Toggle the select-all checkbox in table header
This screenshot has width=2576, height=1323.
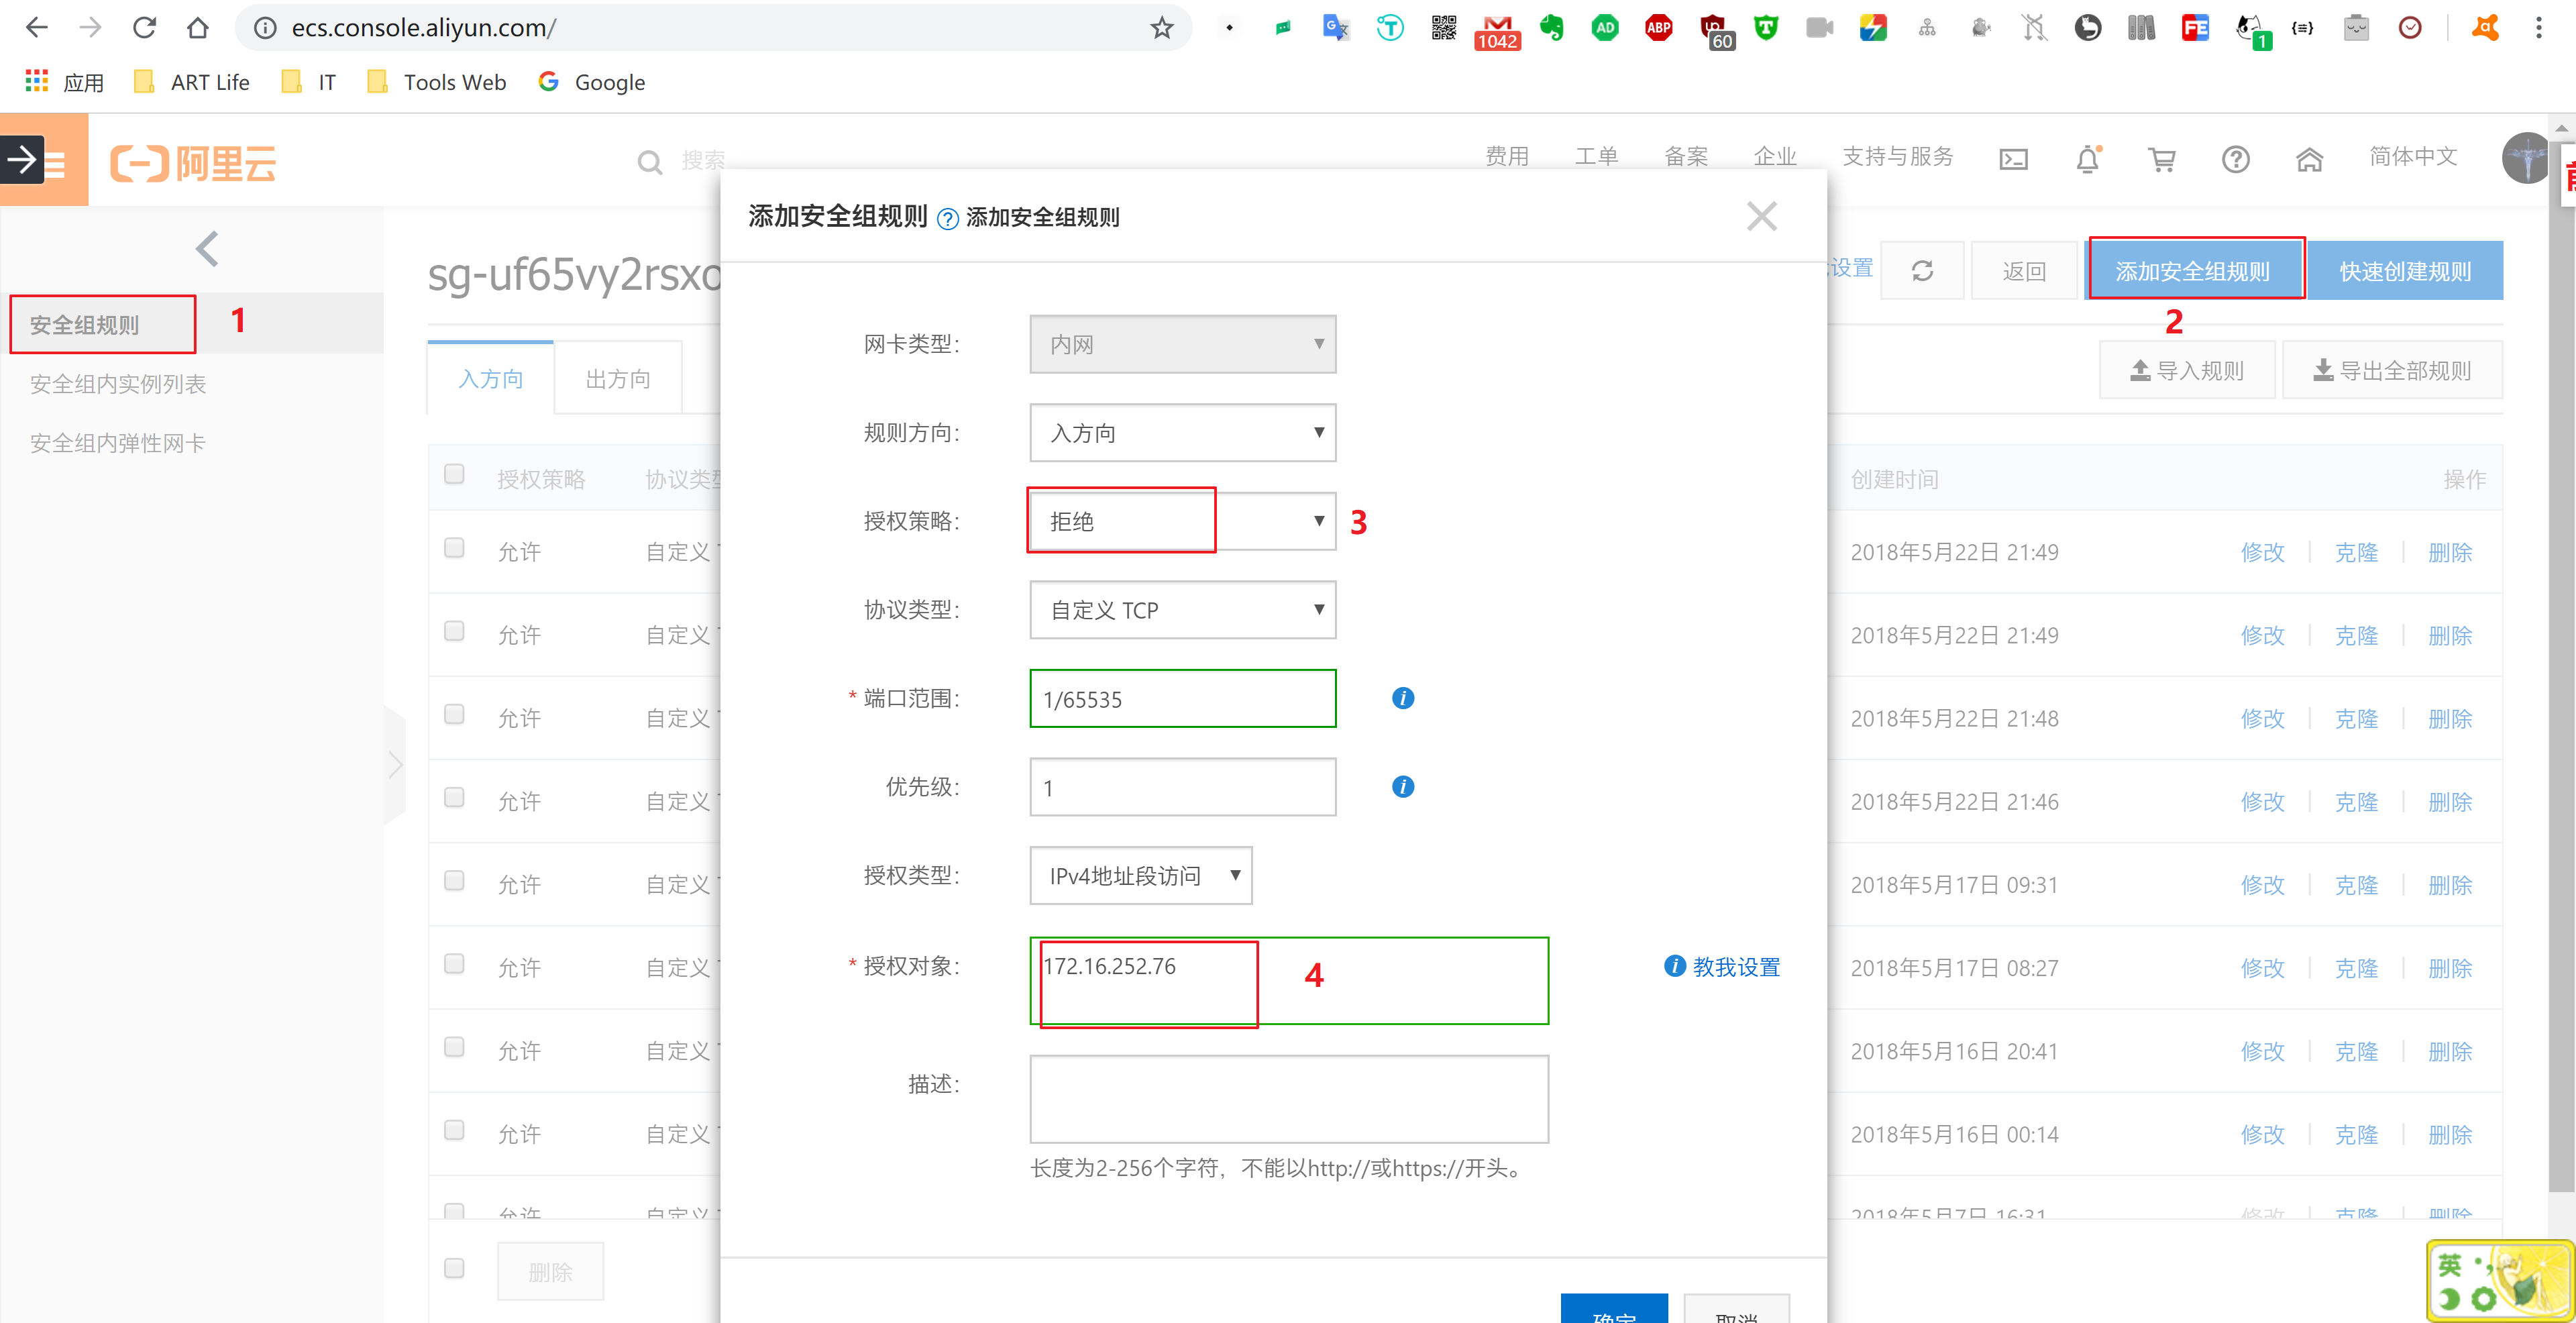[454, 474]
